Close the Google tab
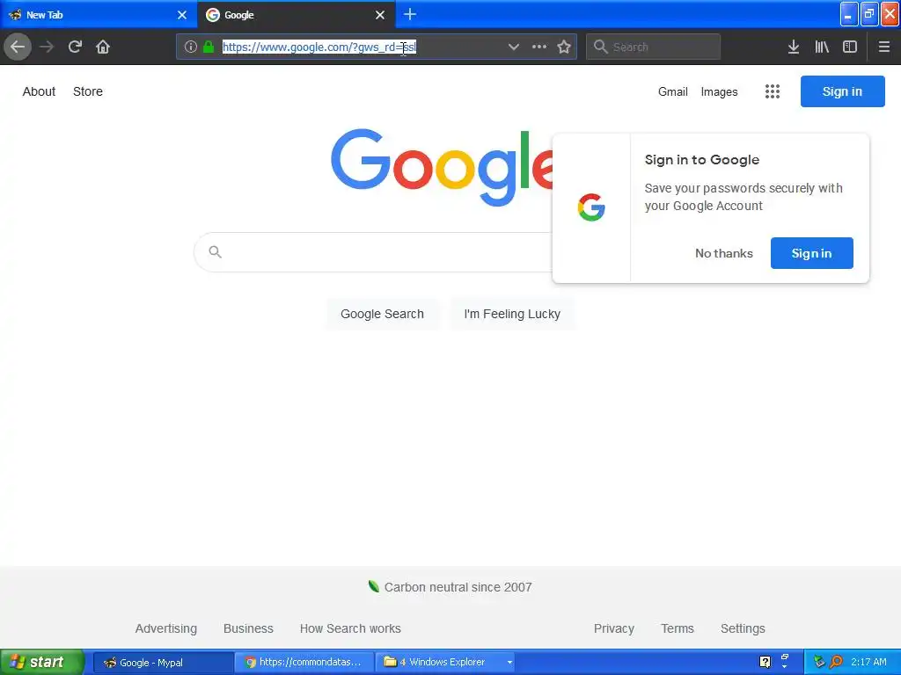 coord(380,15)
